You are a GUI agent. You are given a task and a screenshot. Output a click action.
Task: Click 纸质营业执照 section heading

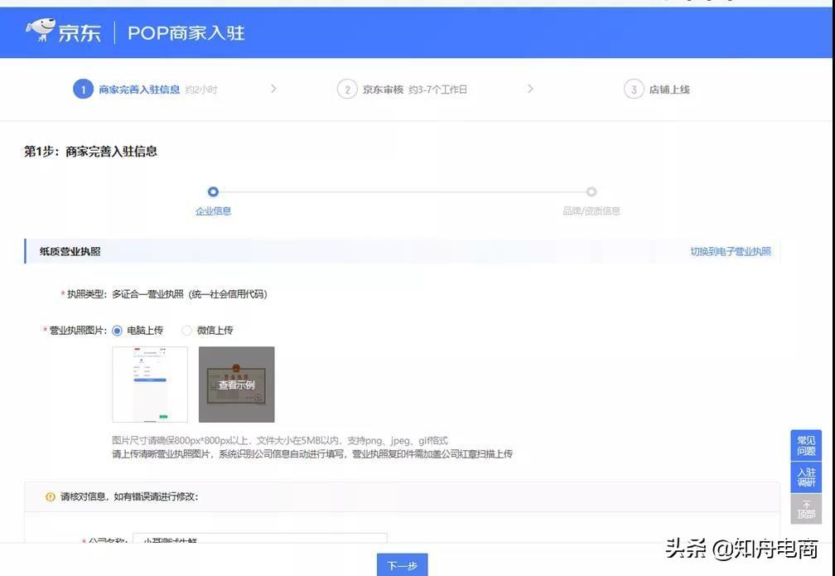(70, 251)
